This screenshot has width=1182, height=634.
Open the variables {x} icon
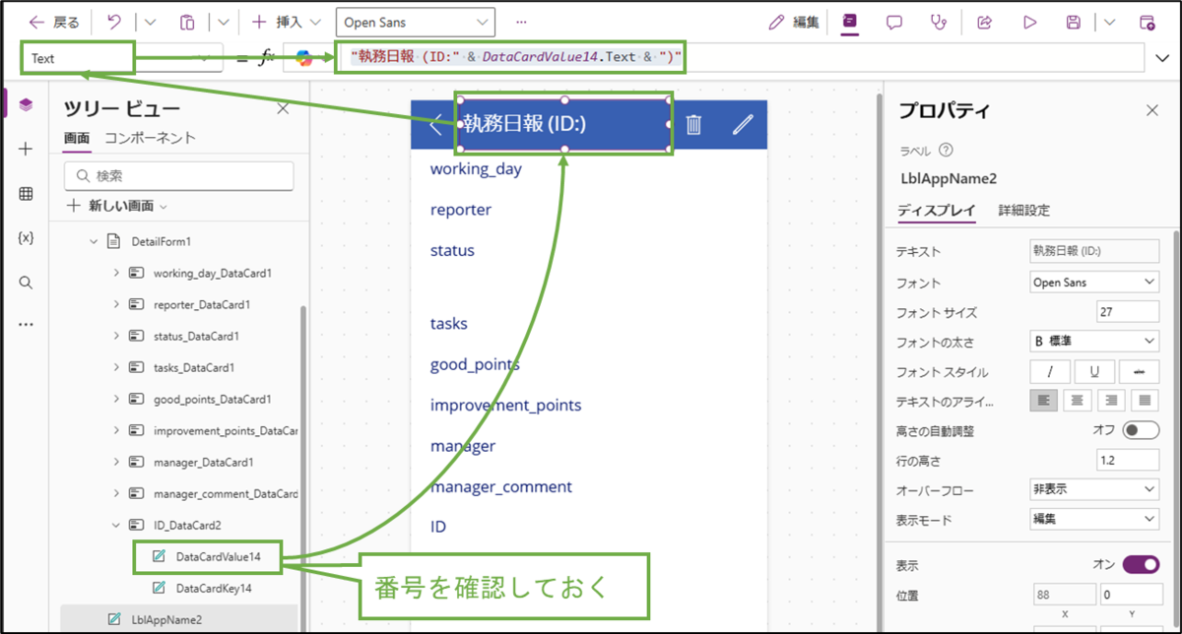click(x=26, y=238)
